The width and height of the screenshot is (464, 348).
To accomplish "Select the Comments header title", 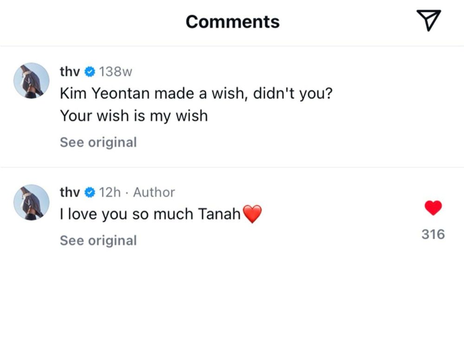I will [232, 22].
